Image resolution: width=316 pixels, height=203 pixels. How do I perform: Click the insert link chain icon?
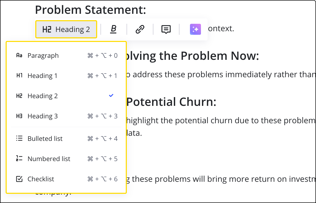pyautogui.click(x=140, y=29)
